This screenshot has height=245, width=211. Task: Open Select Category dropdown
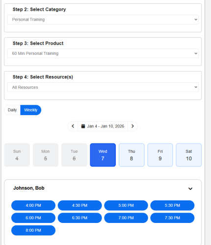point(103,20)
